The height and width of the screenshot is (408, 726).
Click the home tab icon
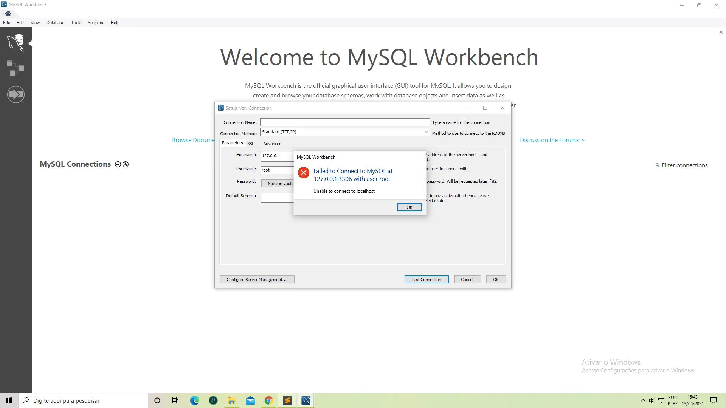pos(8,14)
